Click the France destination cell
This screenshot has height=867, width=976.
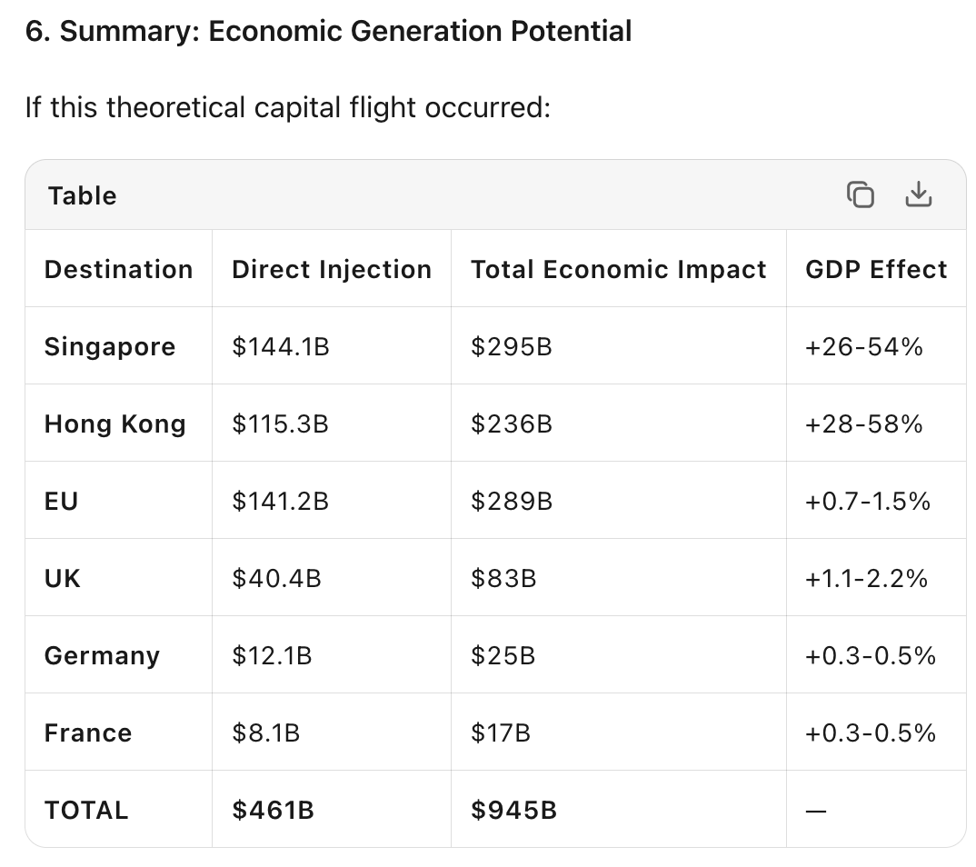click(88, 732)
